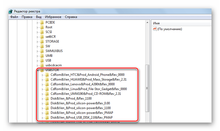The width and height of the screenshot is (220, 131).
Task: Click the STORAGE folder icon
Action: click(42, 41)
